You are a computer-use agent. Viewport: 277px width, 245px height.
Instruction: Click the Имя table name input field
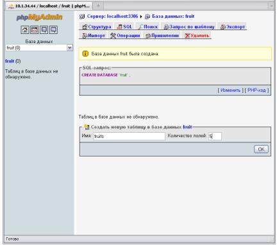pyautogui.click(x=129, y=136)
